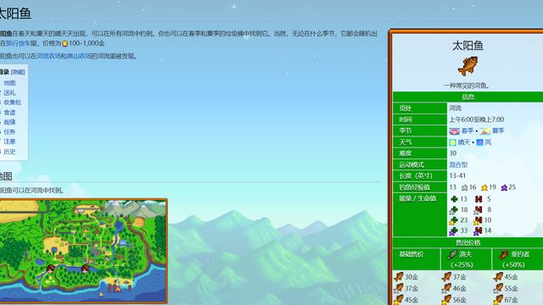Open the 晴天 weather link

(464, 142)
